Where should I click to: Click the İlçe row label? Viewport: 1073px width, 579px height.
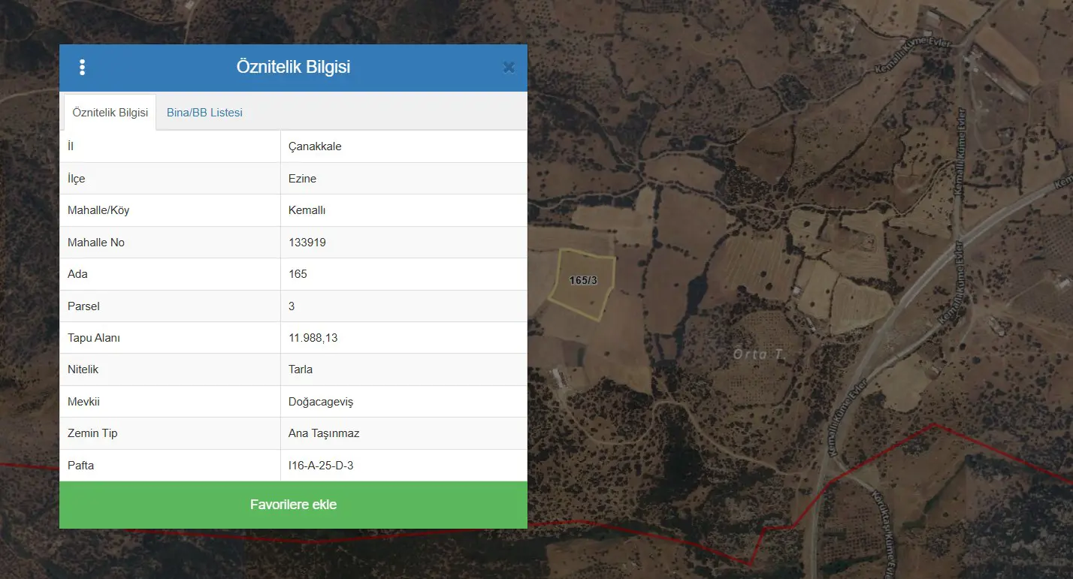pyautogui.click(x=77, y=179)
